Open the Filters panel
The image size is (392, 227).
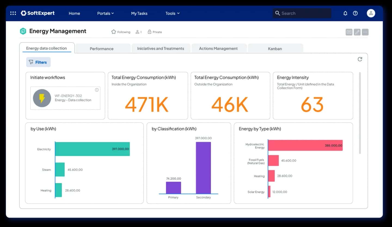point(38,62)
